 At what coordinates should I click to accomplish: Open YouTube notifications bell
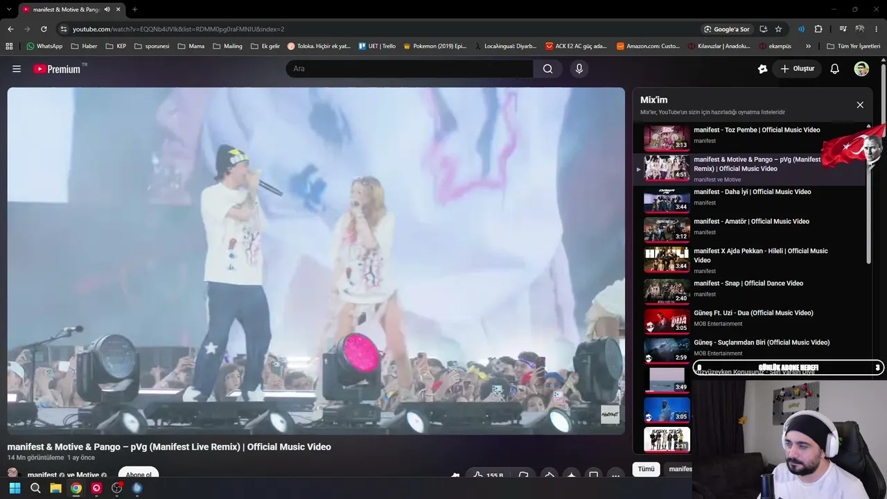coord(835,69)
